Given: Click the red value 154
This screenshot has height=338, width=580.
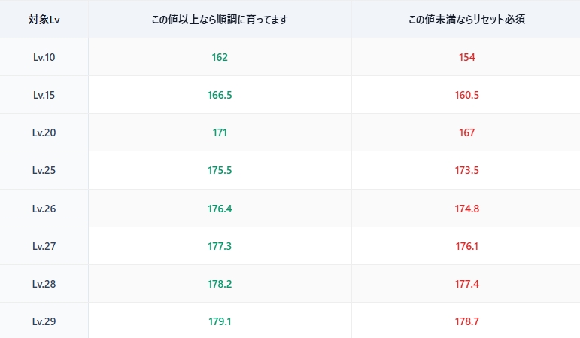Looking at the screenshot, I should (467, 57).
